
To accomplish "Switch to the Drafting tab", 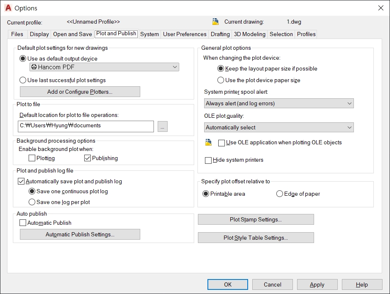I will pos(220,34).
